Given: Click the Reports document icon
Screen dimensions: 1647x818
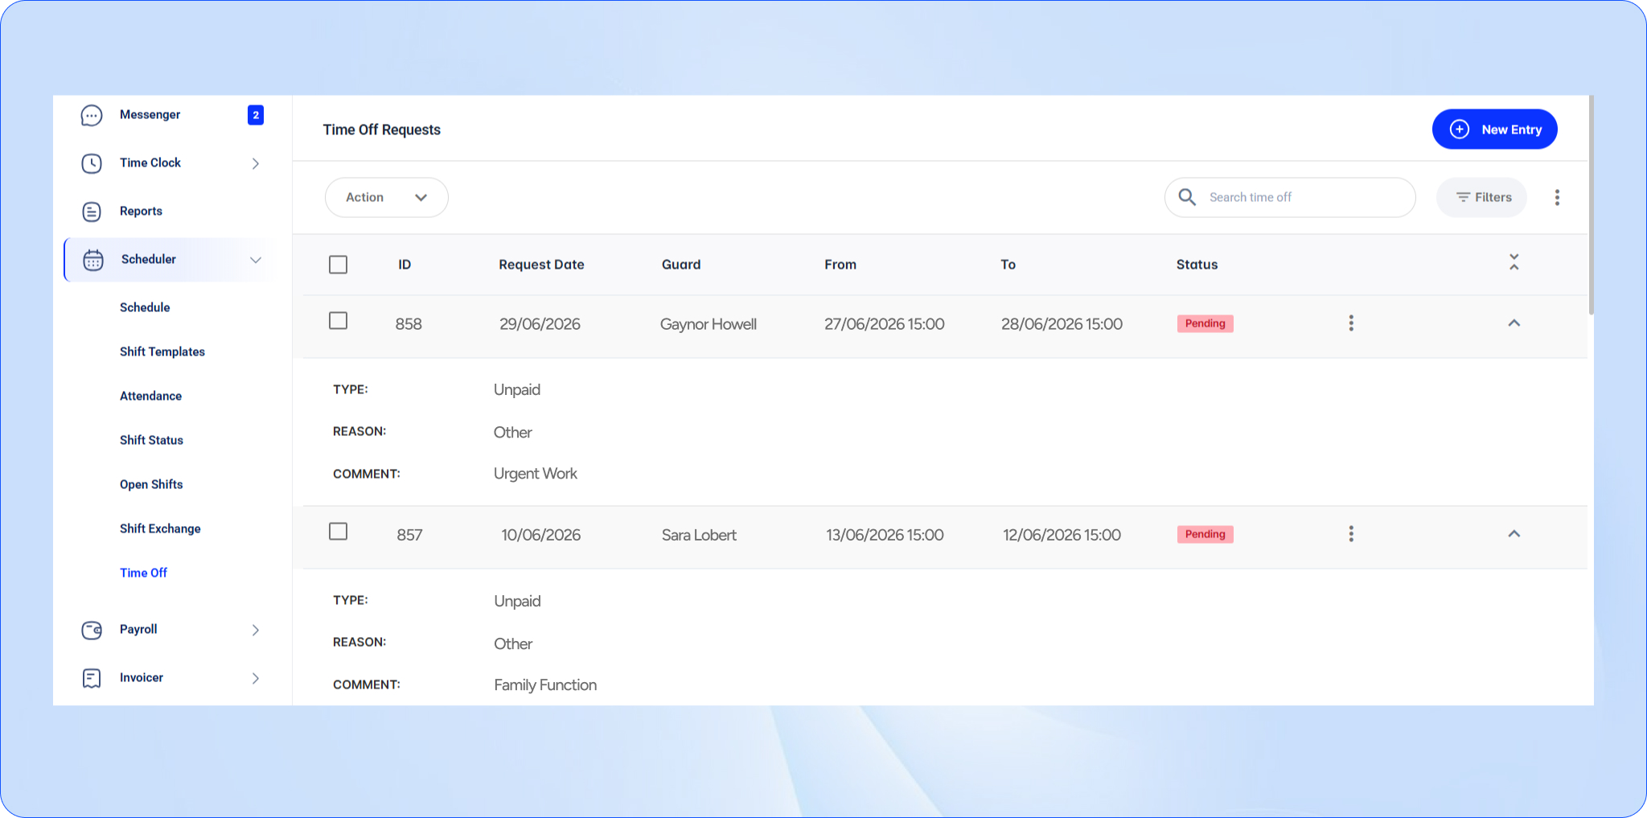Looking at the screenshot, I should 92,212.
